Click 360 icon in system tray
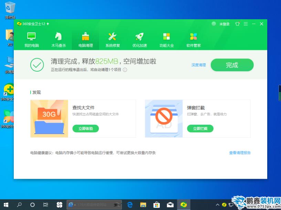The height and width of the screenshot is (210, 281). [224, 204]
